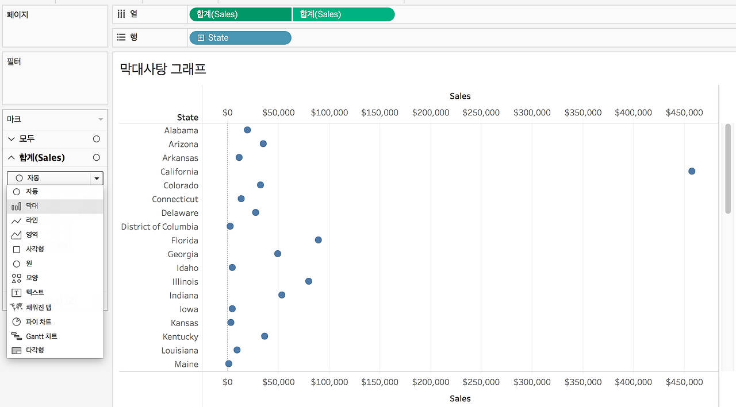The image size is (736, 407).
Task: Select the bar (막대) mark type icon
Action: coord(17,206)
